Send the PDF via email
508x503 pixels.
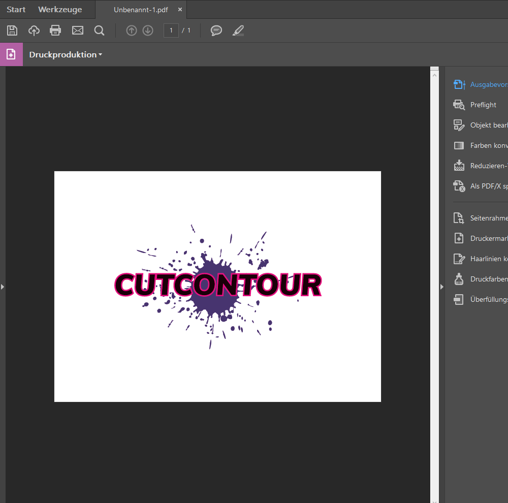(77, 30)
